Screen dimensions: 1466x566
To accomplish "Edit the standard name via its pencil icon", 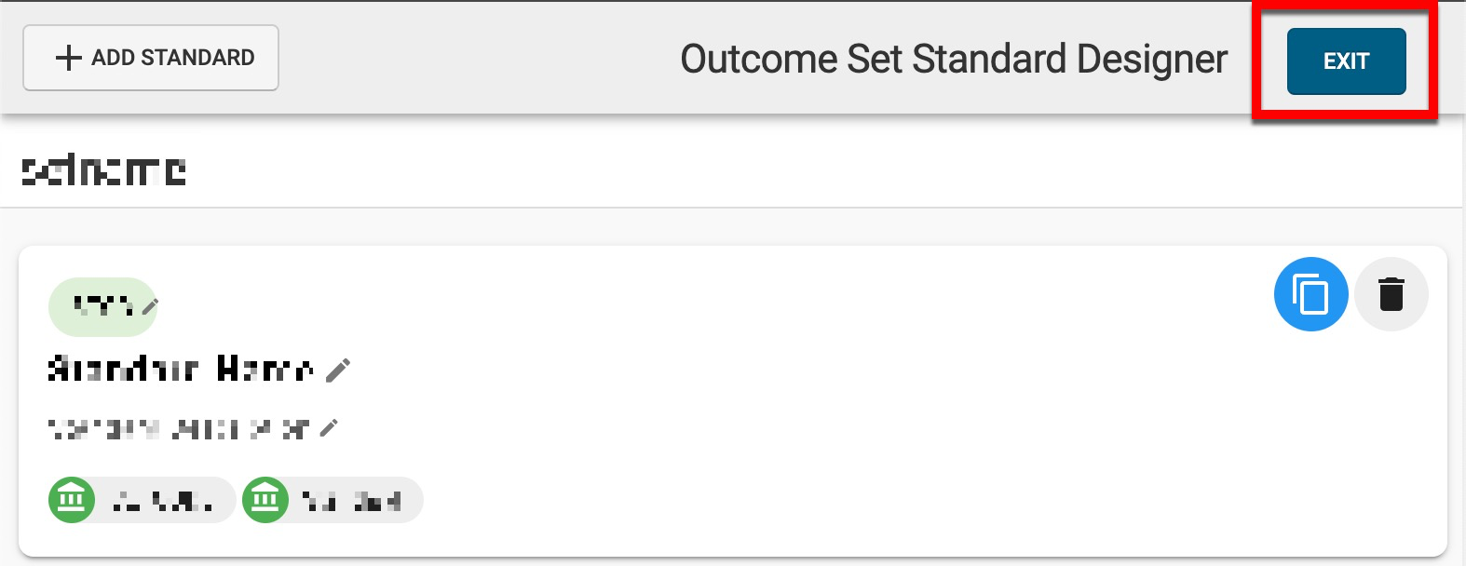I will 338,370.
